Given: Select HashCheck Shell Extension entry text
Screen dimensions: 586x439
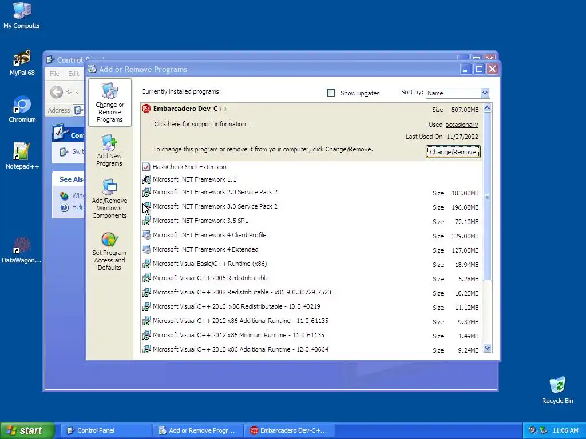Looking at the screenshot, I should (189, 167).
